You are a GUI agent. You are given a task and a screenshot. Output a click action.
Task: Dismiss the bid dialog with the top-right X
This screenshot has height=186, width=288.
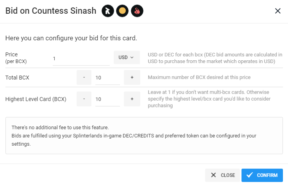pyautogui.click(x=278, y=11)
